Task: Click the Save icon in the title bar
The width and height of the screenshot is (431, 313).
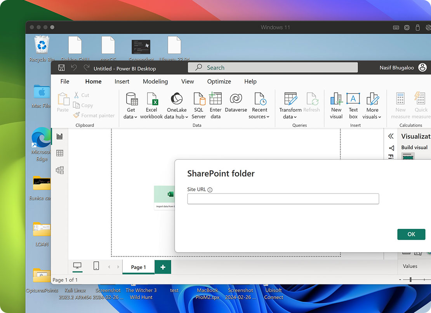Action: pyautogui.click(x=61, y=67)
